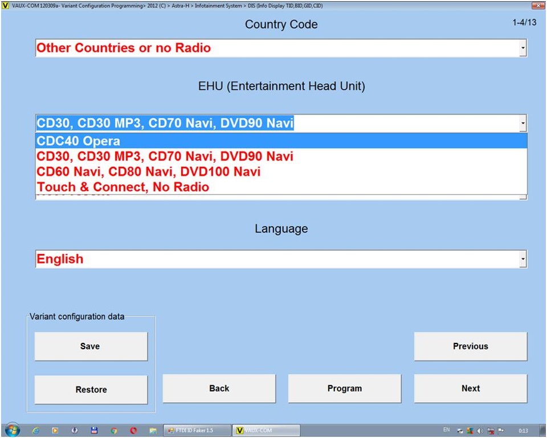Open the Windows Start menu

[x=13, y=431]
